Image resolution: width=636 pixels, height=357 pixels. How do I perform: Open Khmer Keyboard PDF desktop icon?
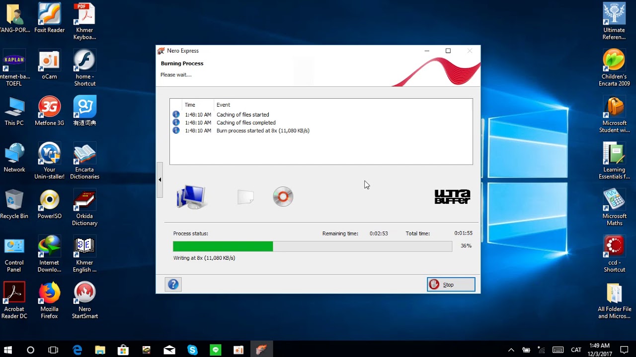(x=84, y=21)
